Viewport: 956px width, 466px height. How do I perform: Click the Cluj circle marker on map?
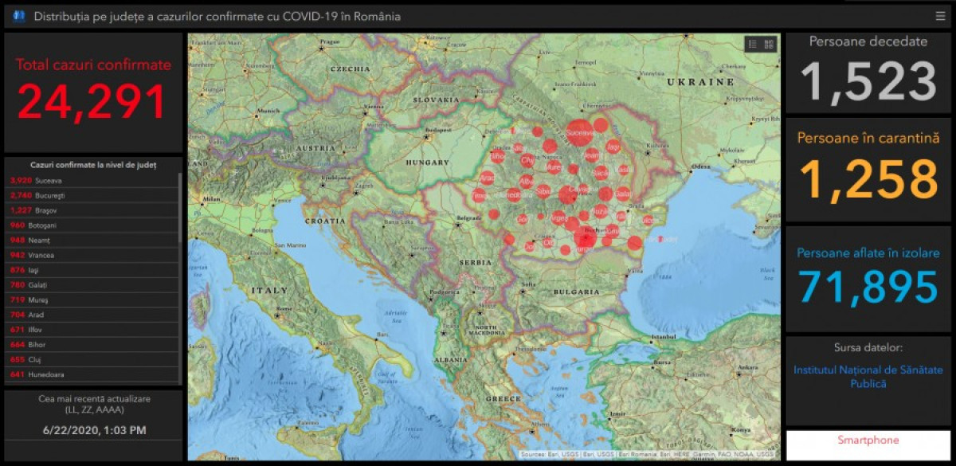(526, 160)
